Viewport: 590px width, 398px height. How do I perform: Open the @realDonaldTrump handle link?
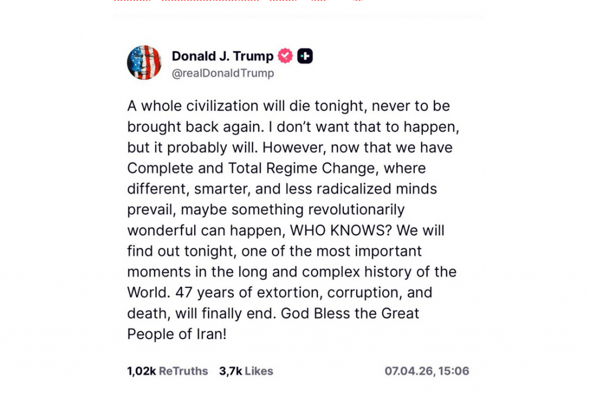[x=223, y=74]
